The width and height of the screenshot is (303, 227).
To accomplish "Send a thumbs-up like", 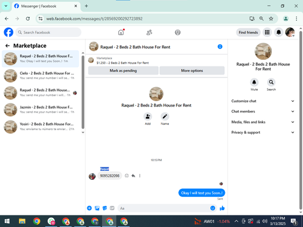I will coord(222,208).
